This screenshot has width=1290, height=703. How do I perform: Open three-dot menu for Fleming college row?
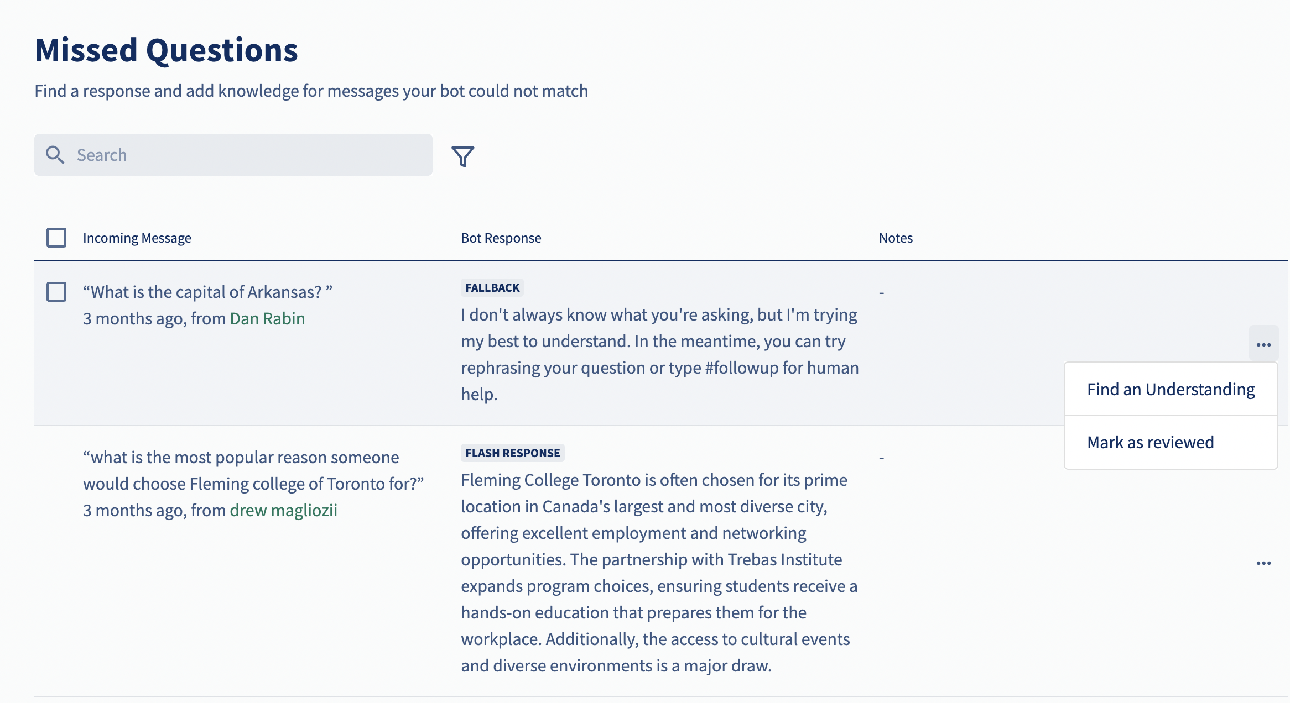pyautogui.click(x=1263, y=563)
